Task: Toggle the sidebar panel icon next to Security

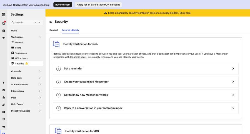Action: pyautogui.click(x=51, y=22)
